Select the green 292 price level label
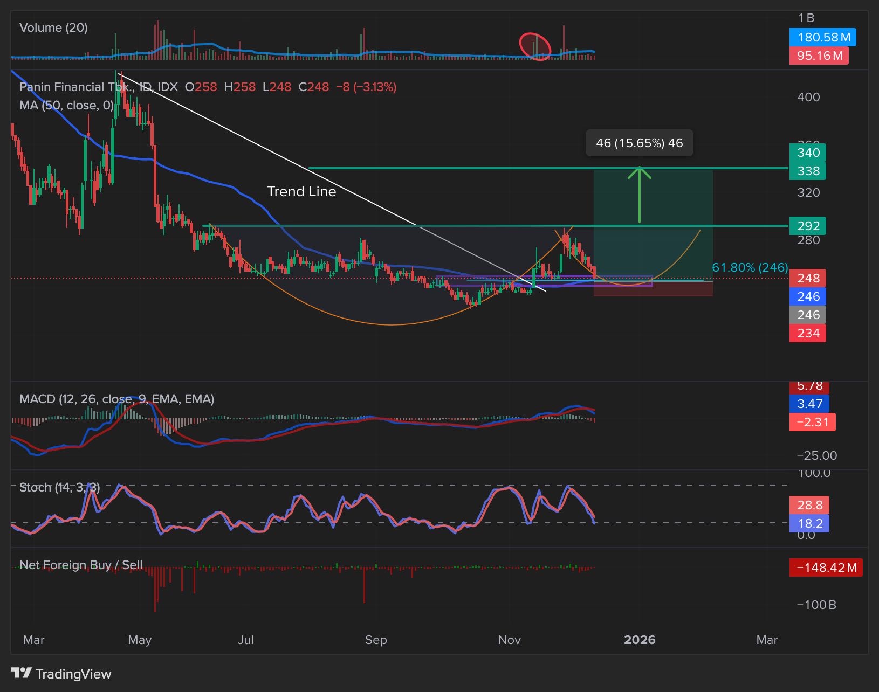 [807, 226]
